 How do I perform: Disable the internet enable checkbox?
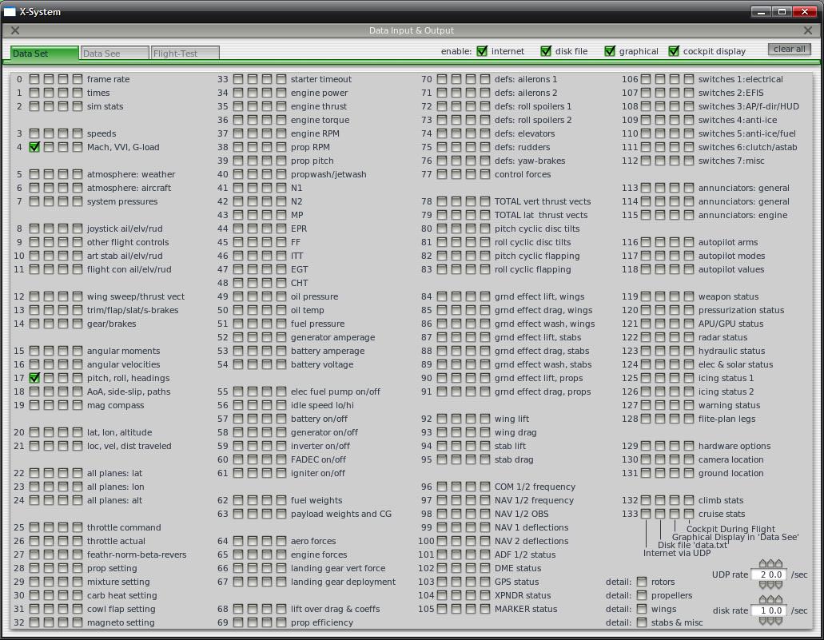point(482,51)
